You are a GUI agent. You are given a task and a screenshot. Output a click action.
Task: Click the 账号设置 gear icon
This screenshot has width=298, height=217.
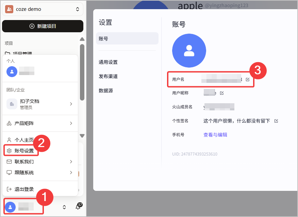click(x=9, y=151)
